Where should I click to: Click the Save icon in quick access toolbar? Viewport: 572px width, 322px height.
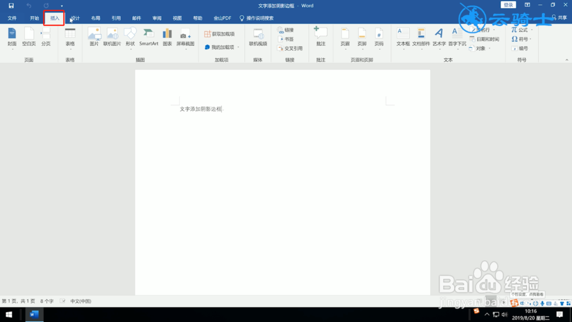point(11,6)
